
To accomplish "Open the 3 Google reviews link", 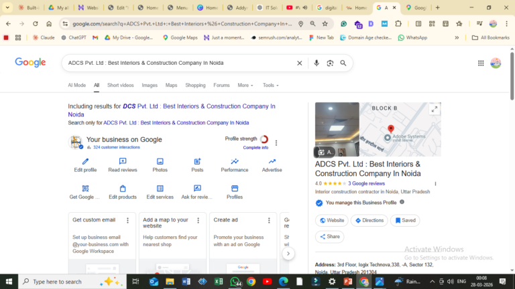I will pyautogui.click(x=366, y=183).
